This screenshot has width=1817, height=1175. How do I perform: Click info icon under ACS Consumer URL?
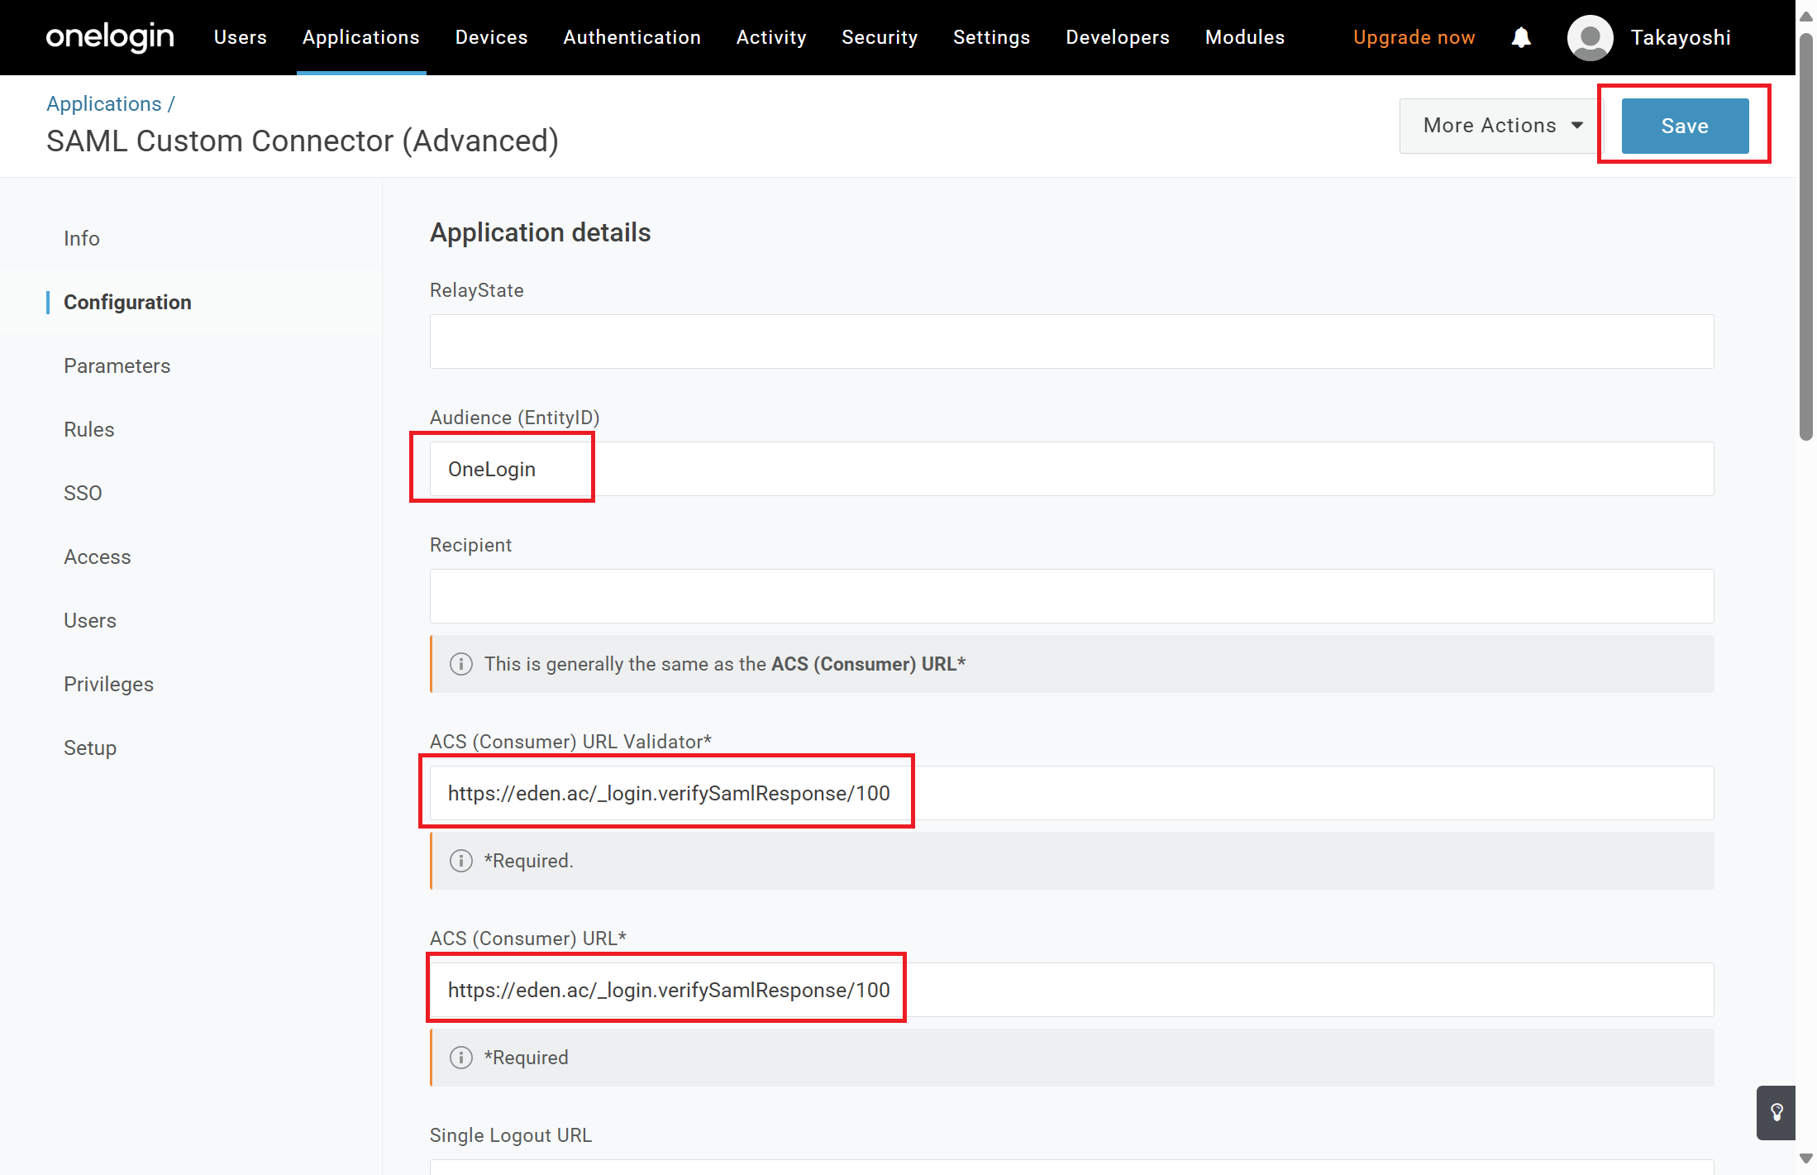(x=460, y=1058)
